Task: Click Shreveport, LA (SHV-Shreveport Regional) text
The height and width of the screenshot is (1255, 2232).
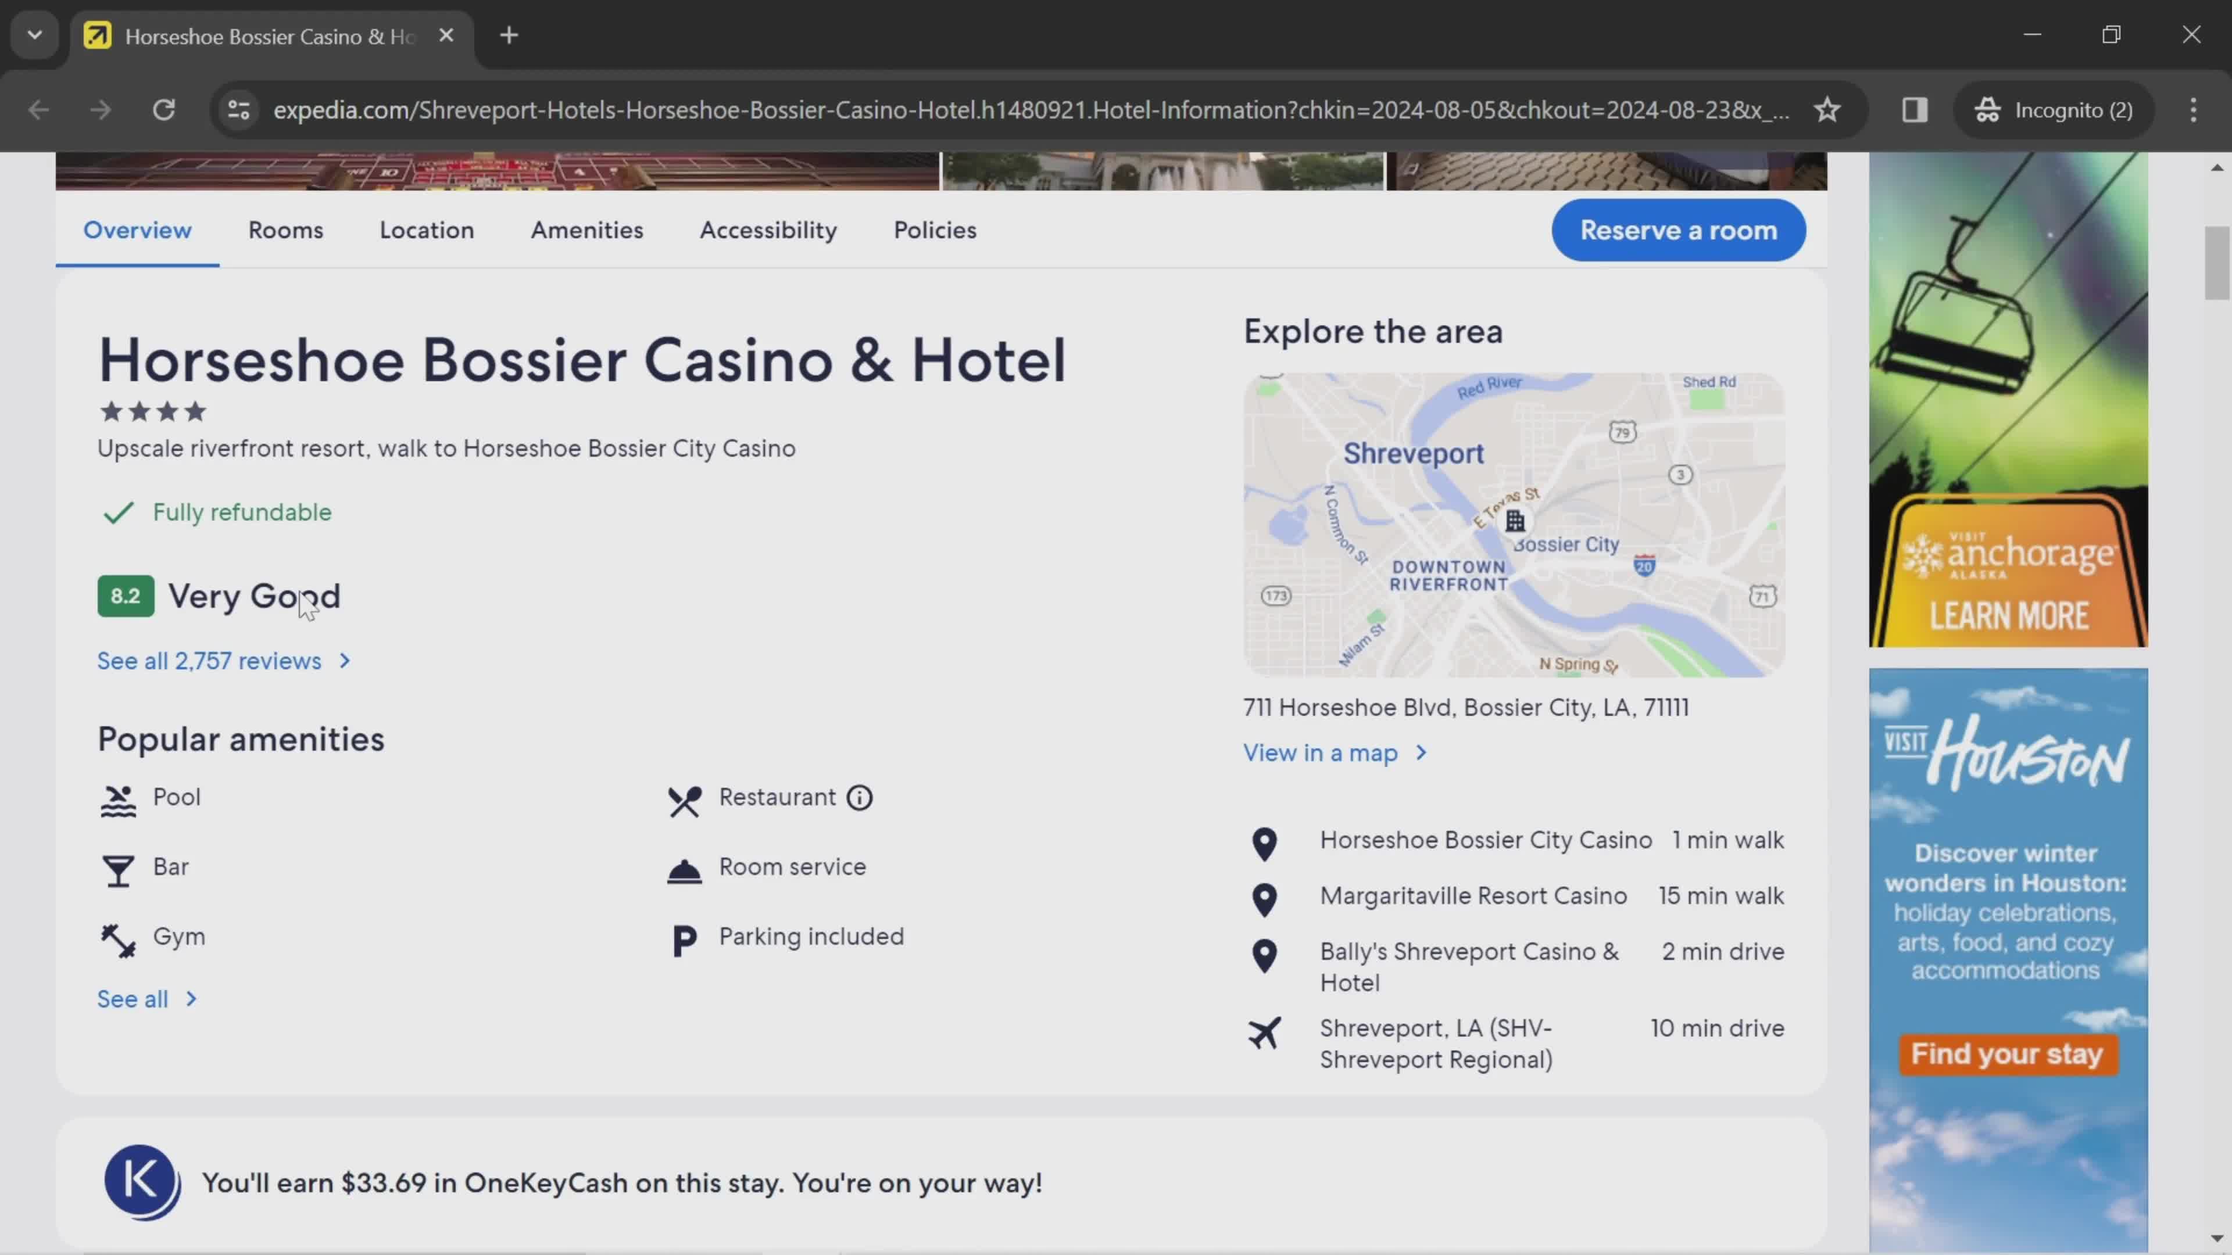Action: click(x=1437, y=1044)
